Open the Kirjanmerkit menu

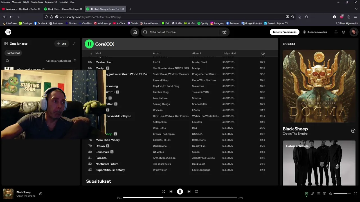pyautogui.click(x=51, y=2)
